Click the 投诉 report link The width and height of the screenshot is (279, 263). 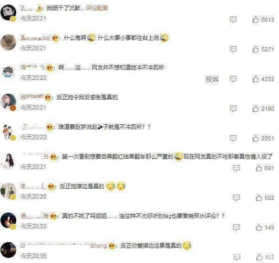click(212, 79)
